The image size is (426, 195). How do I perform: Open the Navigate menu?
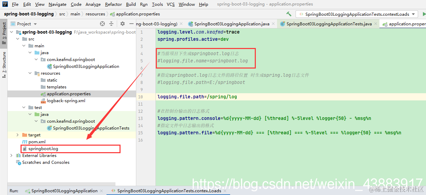click(x=58, y=4)
